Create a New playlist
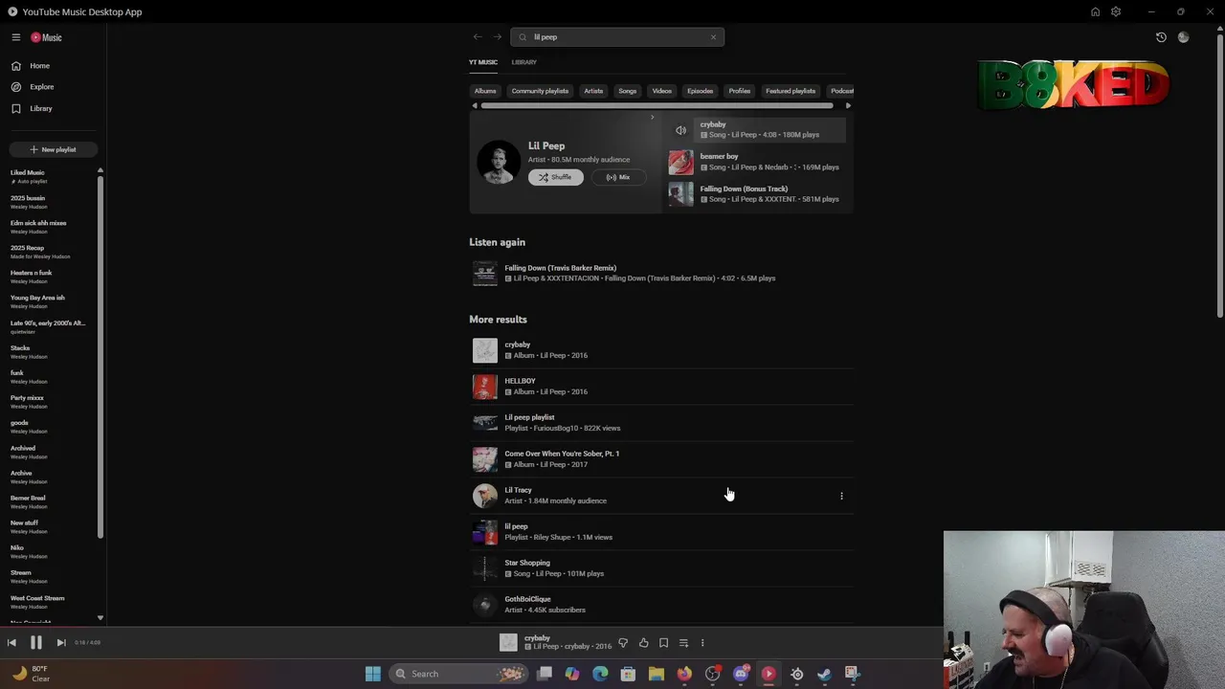The image size is (1225, 689). (53, 149)
